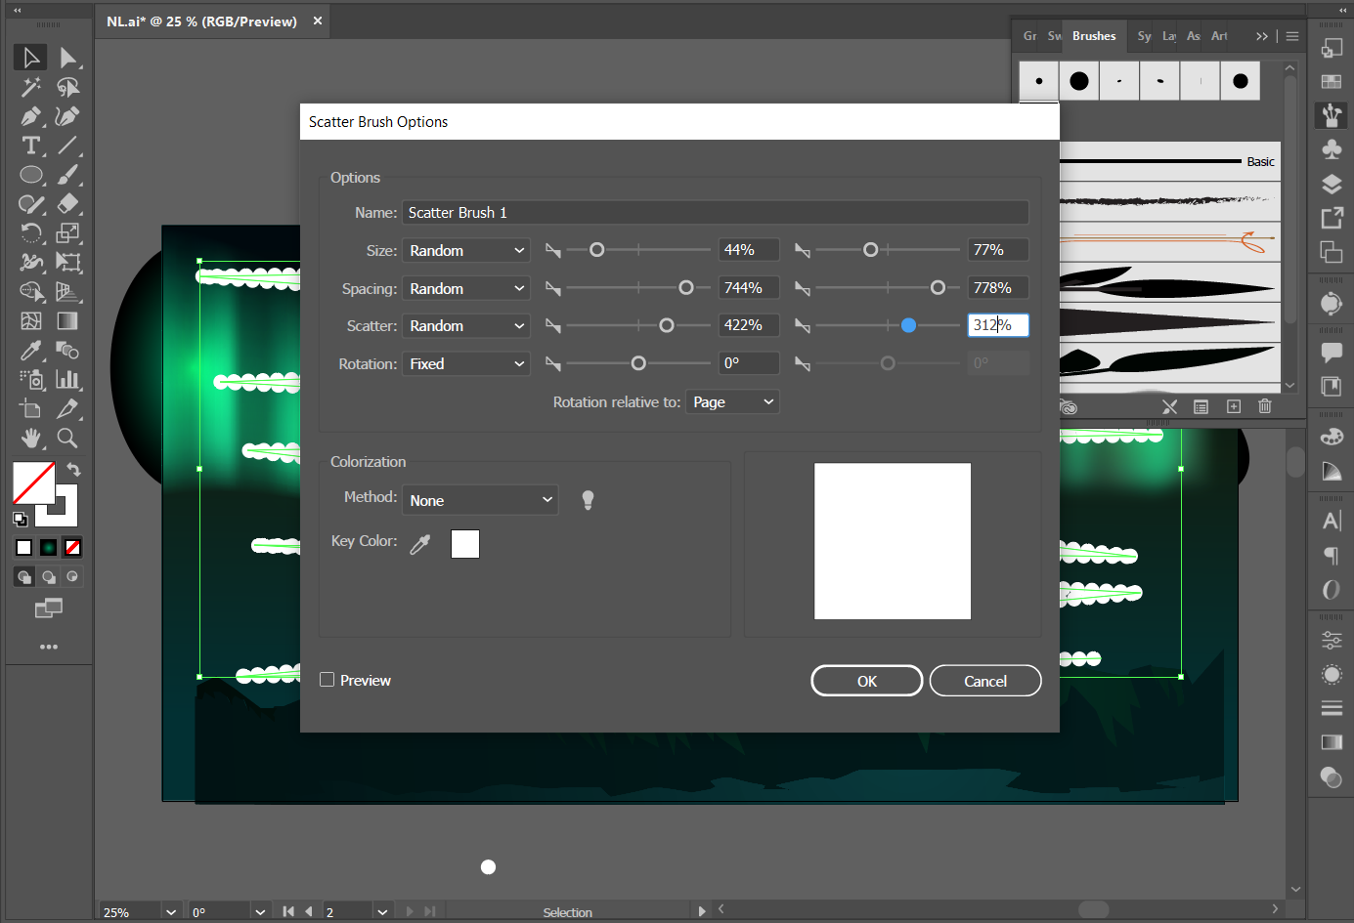The width and height of the screenshot is (1354, 923).
Task: Click the Key Color eyedropper icon
Action: tap(420, 544)
